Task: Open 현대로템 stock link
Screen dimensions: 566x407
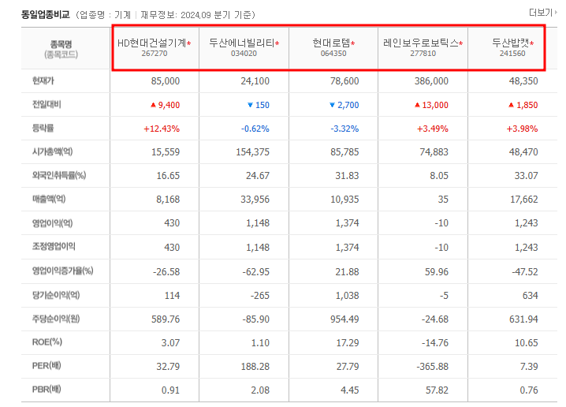Action: pyautogui.click(x=332, y=43)
